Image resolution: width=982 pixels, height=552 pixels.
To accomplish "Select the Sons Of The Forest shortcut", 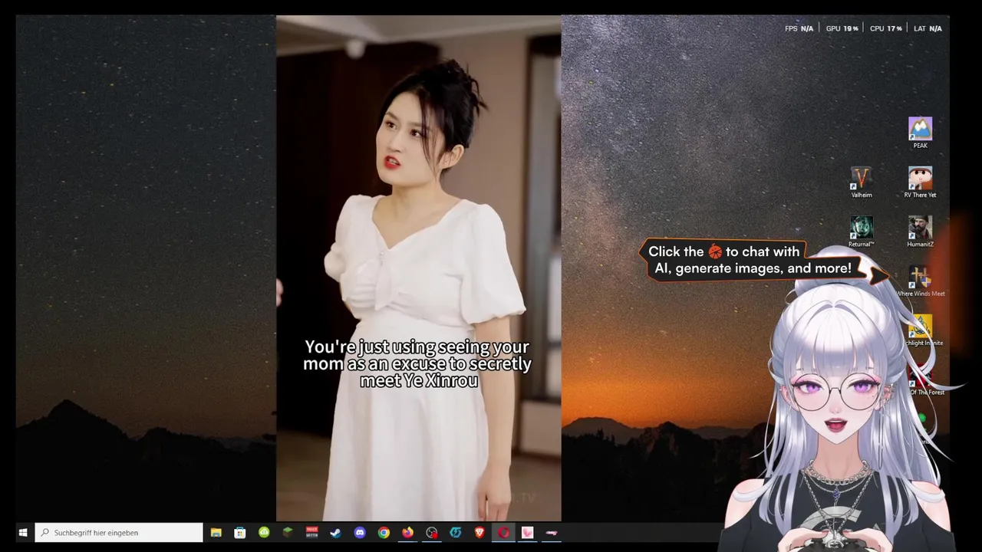I will coord(923,380).
